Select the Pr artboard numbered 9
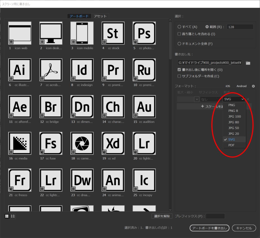This screenshot has height=238, width=260. 113,70
